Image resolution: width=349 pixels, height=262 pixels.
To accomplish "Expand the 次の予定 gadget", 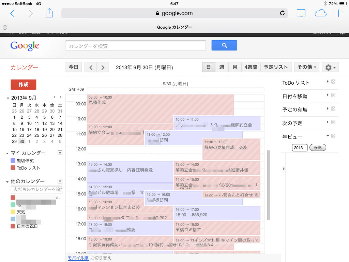I will pyautogui.click(x=328, y=122).
